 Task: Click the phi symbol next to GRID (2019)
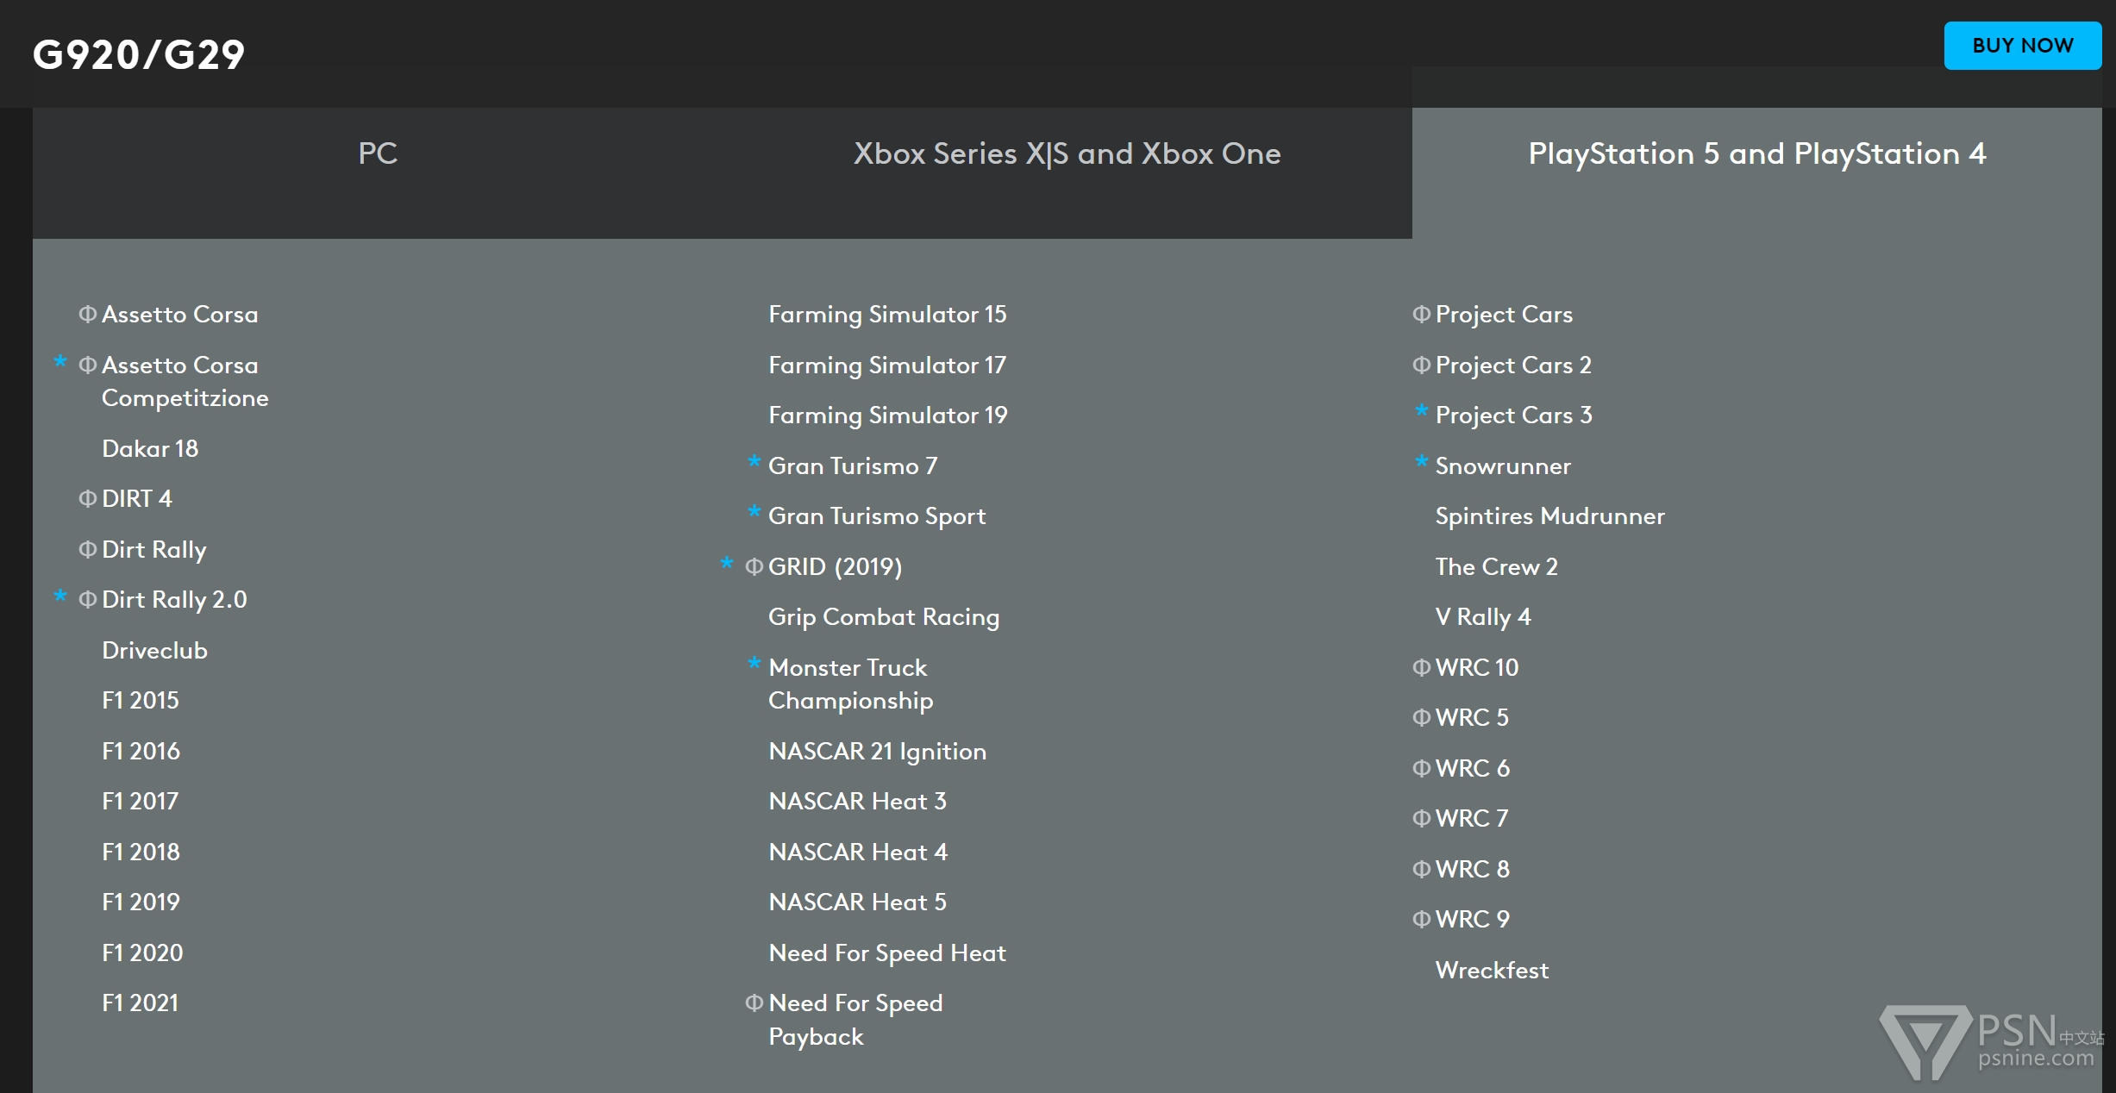(754, 567)
